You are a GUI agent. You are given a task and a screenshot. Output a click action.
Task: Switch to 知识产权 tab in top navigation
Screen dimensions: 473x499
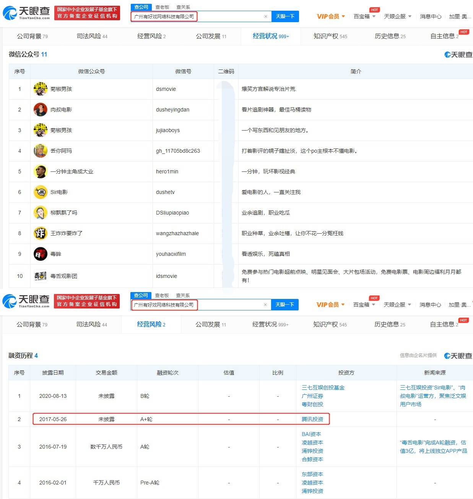tap(330, 36)
